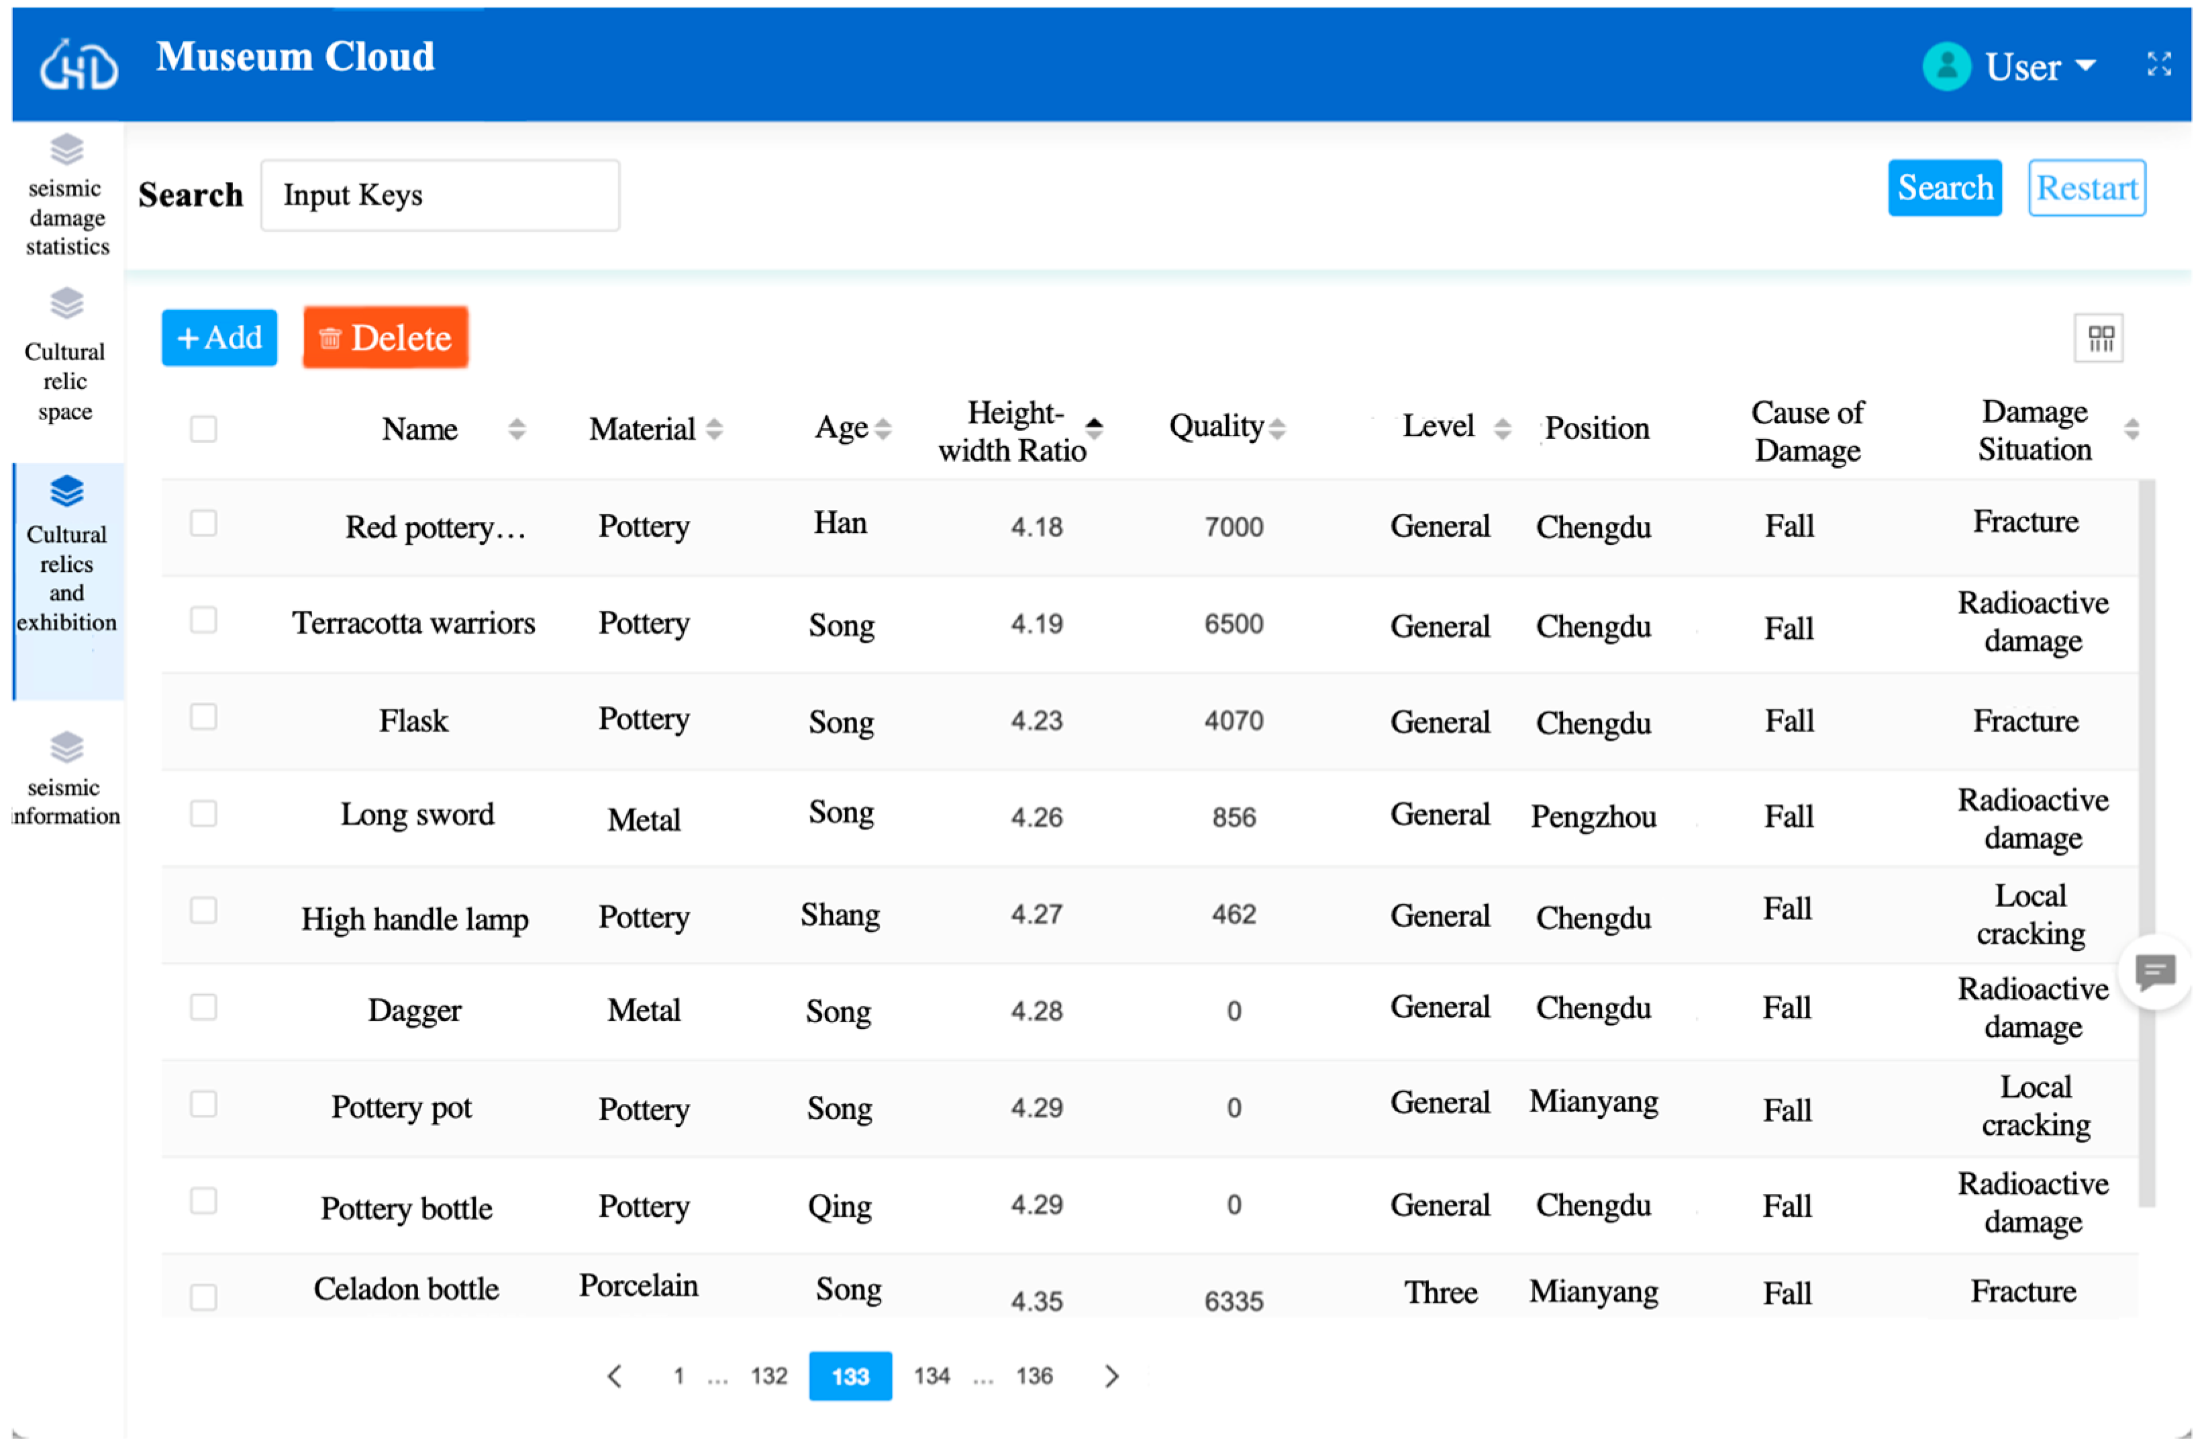Open Cultural relic space sidebar icon
The height and width of the screenshot is (1439, 2202).
(66, 303)
